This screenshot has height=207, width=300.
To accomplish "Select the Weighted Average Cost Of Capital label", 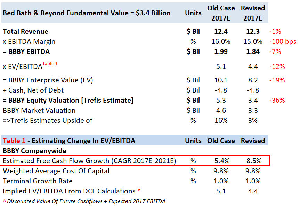I will pos(56,171).
